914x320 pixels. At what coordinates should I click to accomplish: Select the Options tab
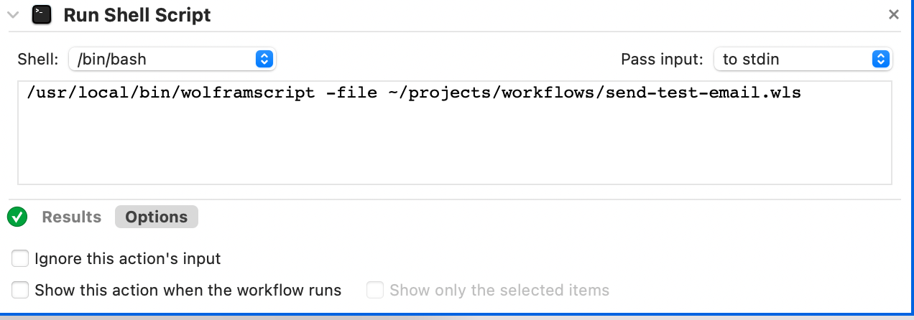[x=156, y=217]
